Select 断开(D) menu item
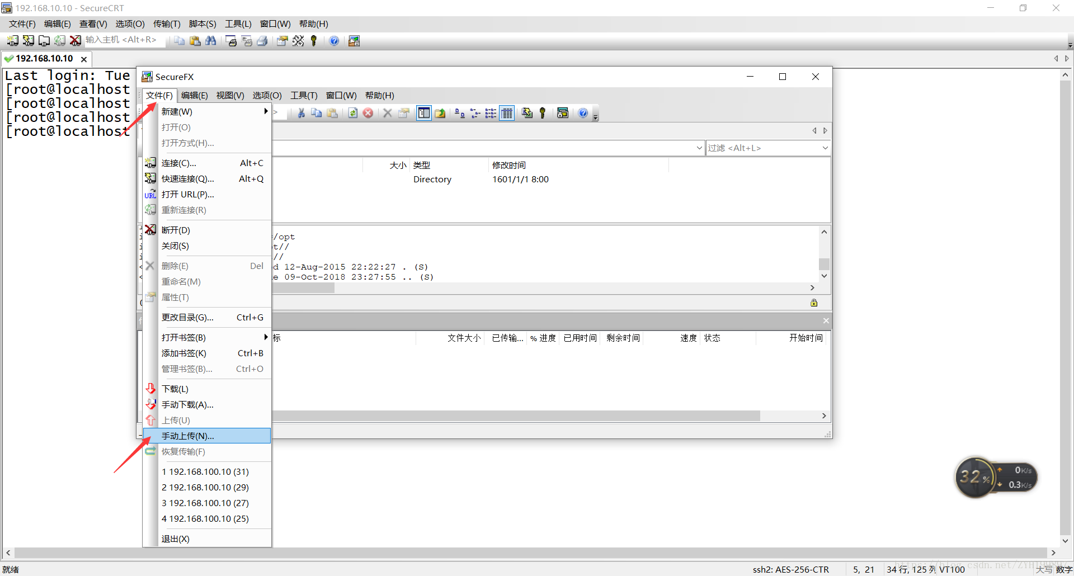 pyautogui.click(x=207, y=230)
